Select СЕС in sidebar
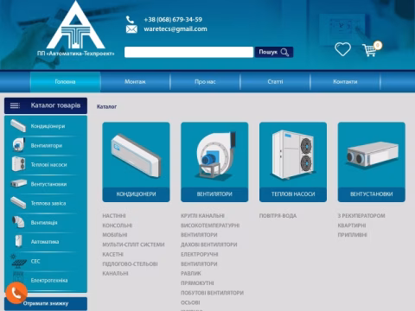The height and width of the screenshot is (311, 415). click(x=35, y=261)
